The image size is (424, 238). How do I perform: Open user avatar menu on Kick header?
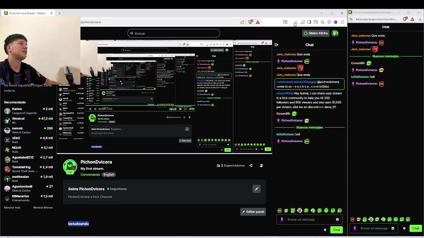tap(335, 33)
